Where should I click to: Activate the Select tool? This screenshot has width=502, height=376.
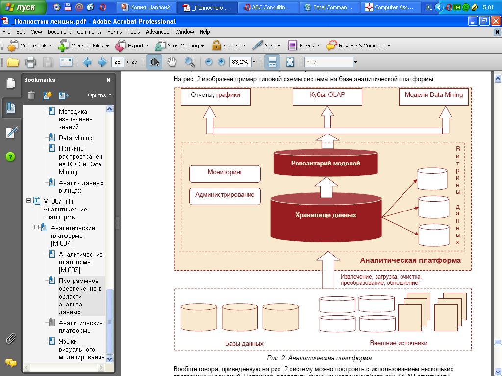pyautogui.click(x=154, y=62)
